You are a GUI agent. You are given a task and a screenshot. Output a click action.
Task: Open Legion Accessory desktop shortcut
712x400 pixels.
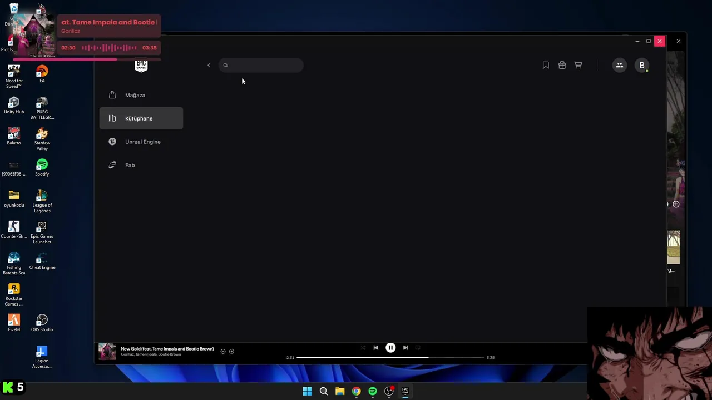pyautogui.click(x=42, y=357)
